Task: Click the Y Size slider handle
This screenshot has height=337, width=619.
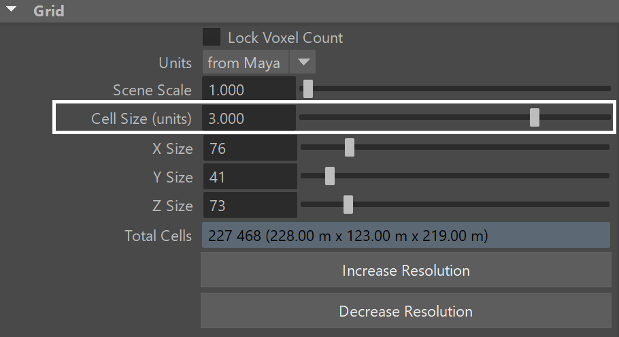Action: [330, 176]
